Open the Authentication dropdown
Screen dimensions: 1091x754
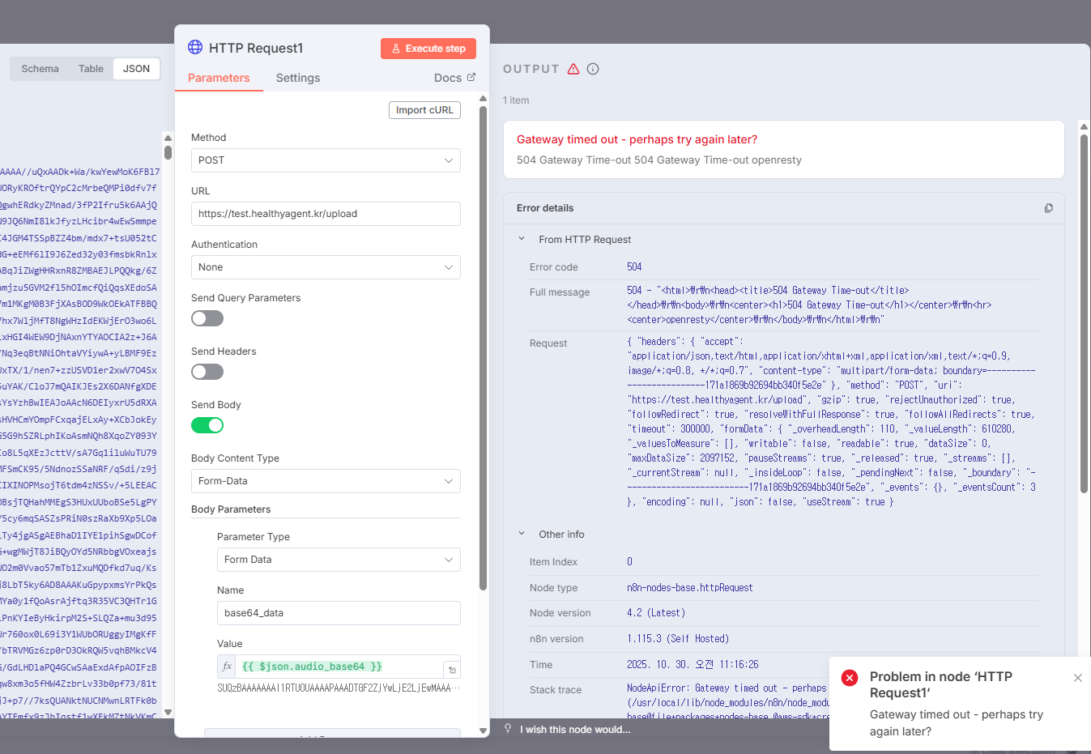[x=326, y=267]
